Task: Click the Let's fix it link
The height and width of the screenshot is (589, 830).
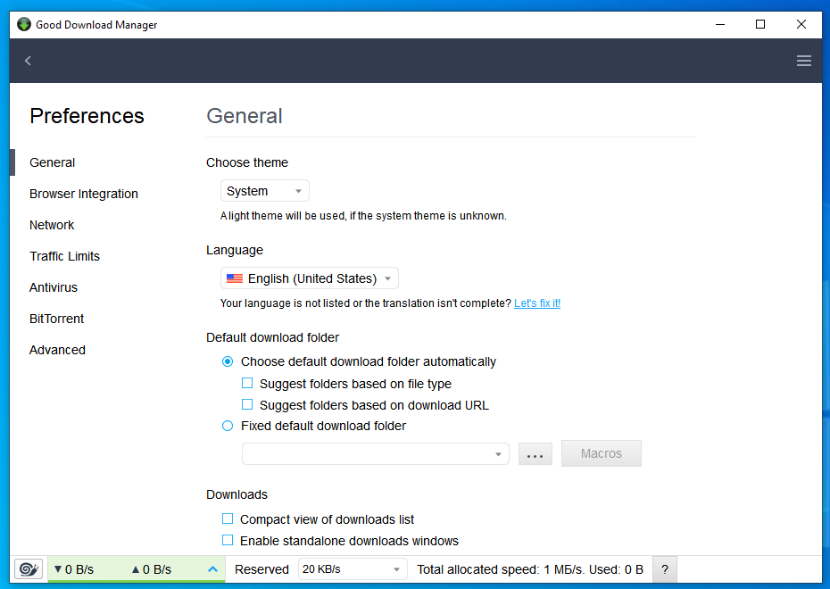Action: click(x=536, y=303)
